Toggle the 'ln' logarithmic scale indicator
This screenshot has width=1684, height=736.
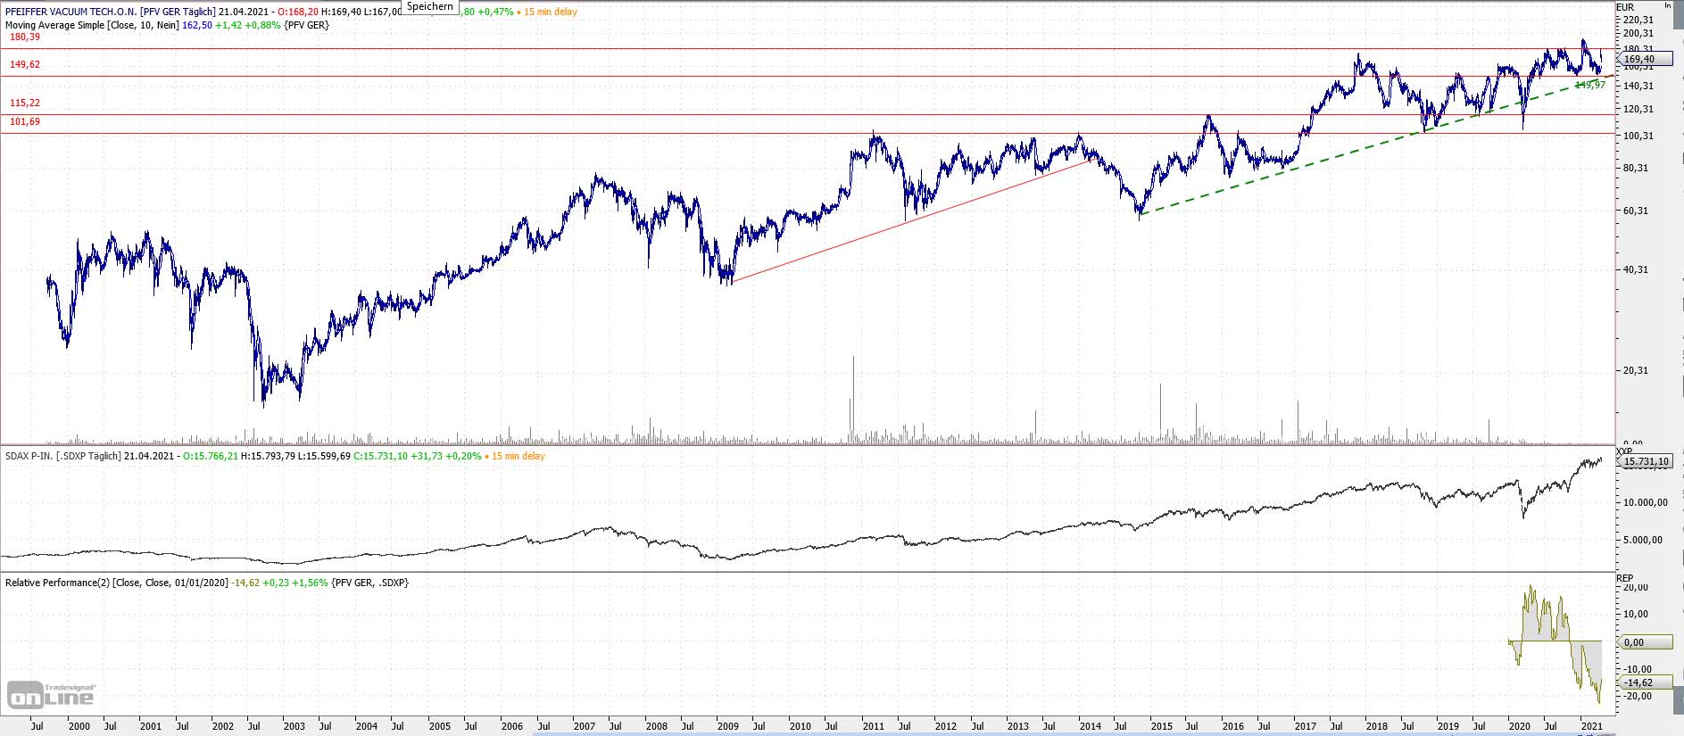pyautogui.click(x=1667, y=5)
